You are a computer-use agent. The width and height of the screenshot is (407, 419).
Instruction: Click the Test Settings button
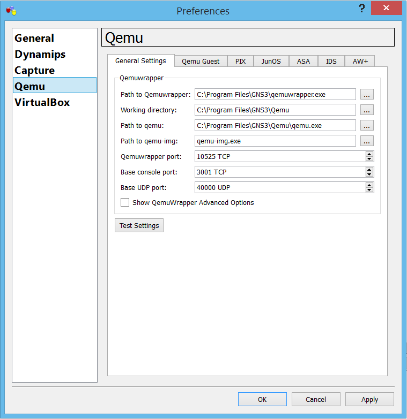[139, 225]
